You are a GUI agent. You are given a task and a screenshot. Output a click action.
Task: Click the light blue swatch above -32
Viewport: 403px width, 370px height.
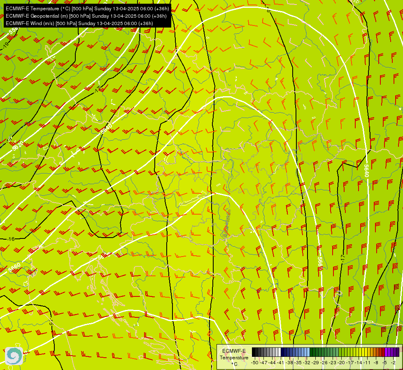[308, 352]
